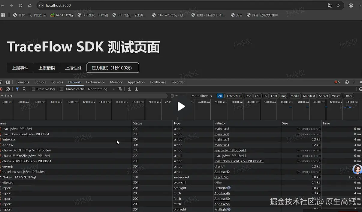Open the browser profile icon
This screenshot has height=212, width=362.
tap(351, 5)
